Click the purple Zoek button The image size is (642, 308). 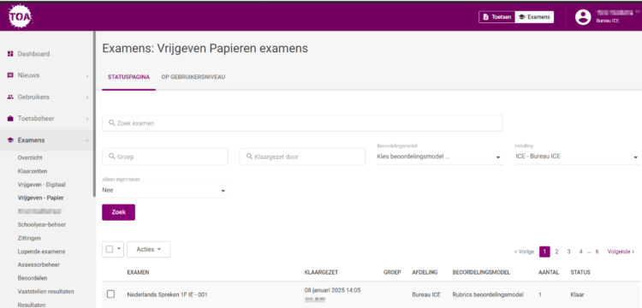pyautogui.click(x=118, y=212)
